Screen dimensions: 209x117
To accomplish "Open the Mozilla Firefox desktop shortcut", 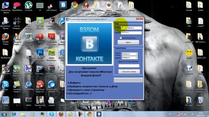I will 6,39.
